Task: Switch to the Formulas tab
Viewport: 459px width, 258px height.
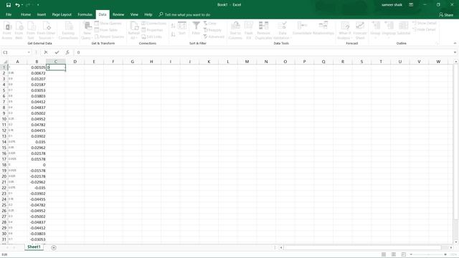Action: pos(85,14)
